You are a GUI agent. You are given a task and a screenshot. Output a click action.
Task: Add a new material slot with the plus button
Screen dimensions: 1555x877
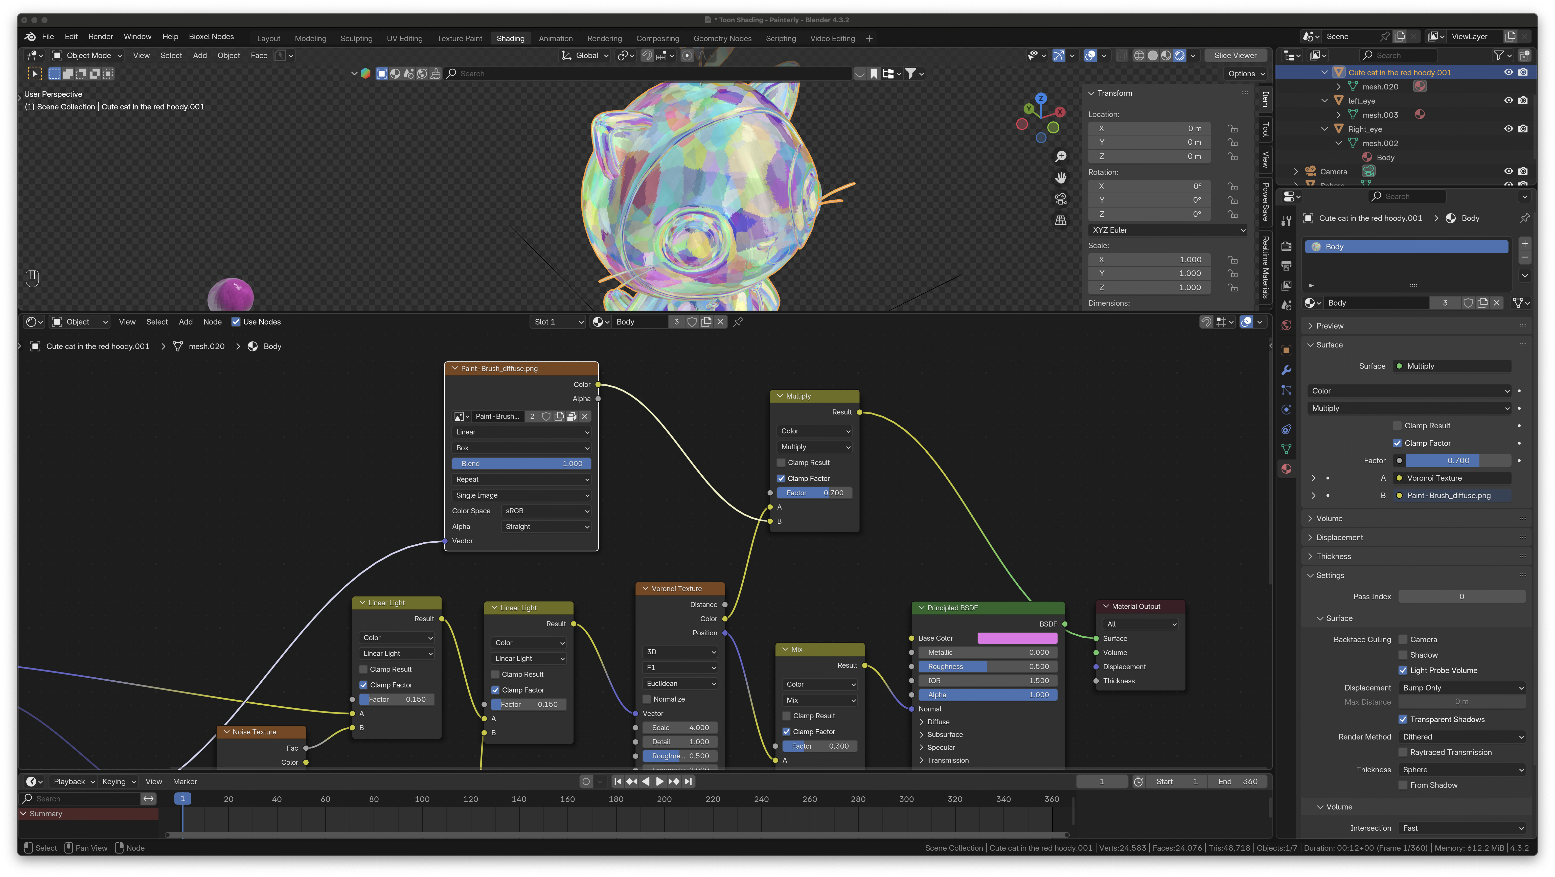click(x=1525, y=244)
